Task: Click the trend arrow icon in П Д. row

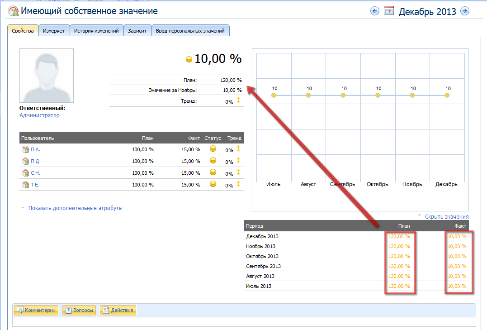Action: coord(238,161)
